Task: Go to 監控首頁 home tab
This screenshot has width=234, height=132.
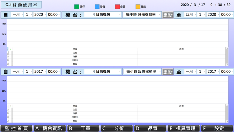Action: 16,128
